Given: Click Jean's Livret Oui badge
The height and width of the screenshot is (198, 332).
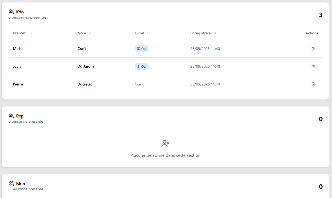Looking at the screenshot, I should [x=142, y=66].
